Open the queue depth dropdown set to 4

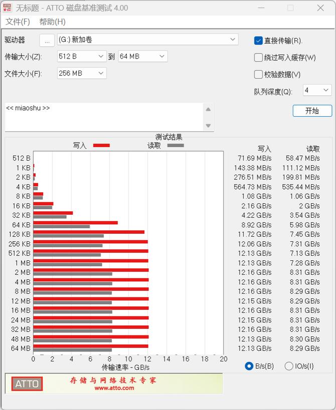[x=317, y=91]
